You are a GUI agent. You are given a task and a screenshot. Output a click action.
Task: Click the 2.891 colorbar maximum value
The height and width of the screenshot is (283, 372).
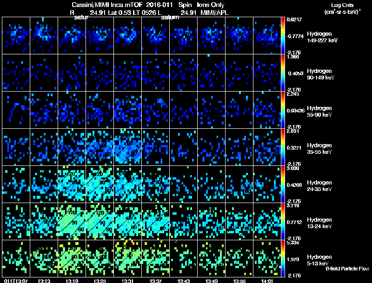293,131
